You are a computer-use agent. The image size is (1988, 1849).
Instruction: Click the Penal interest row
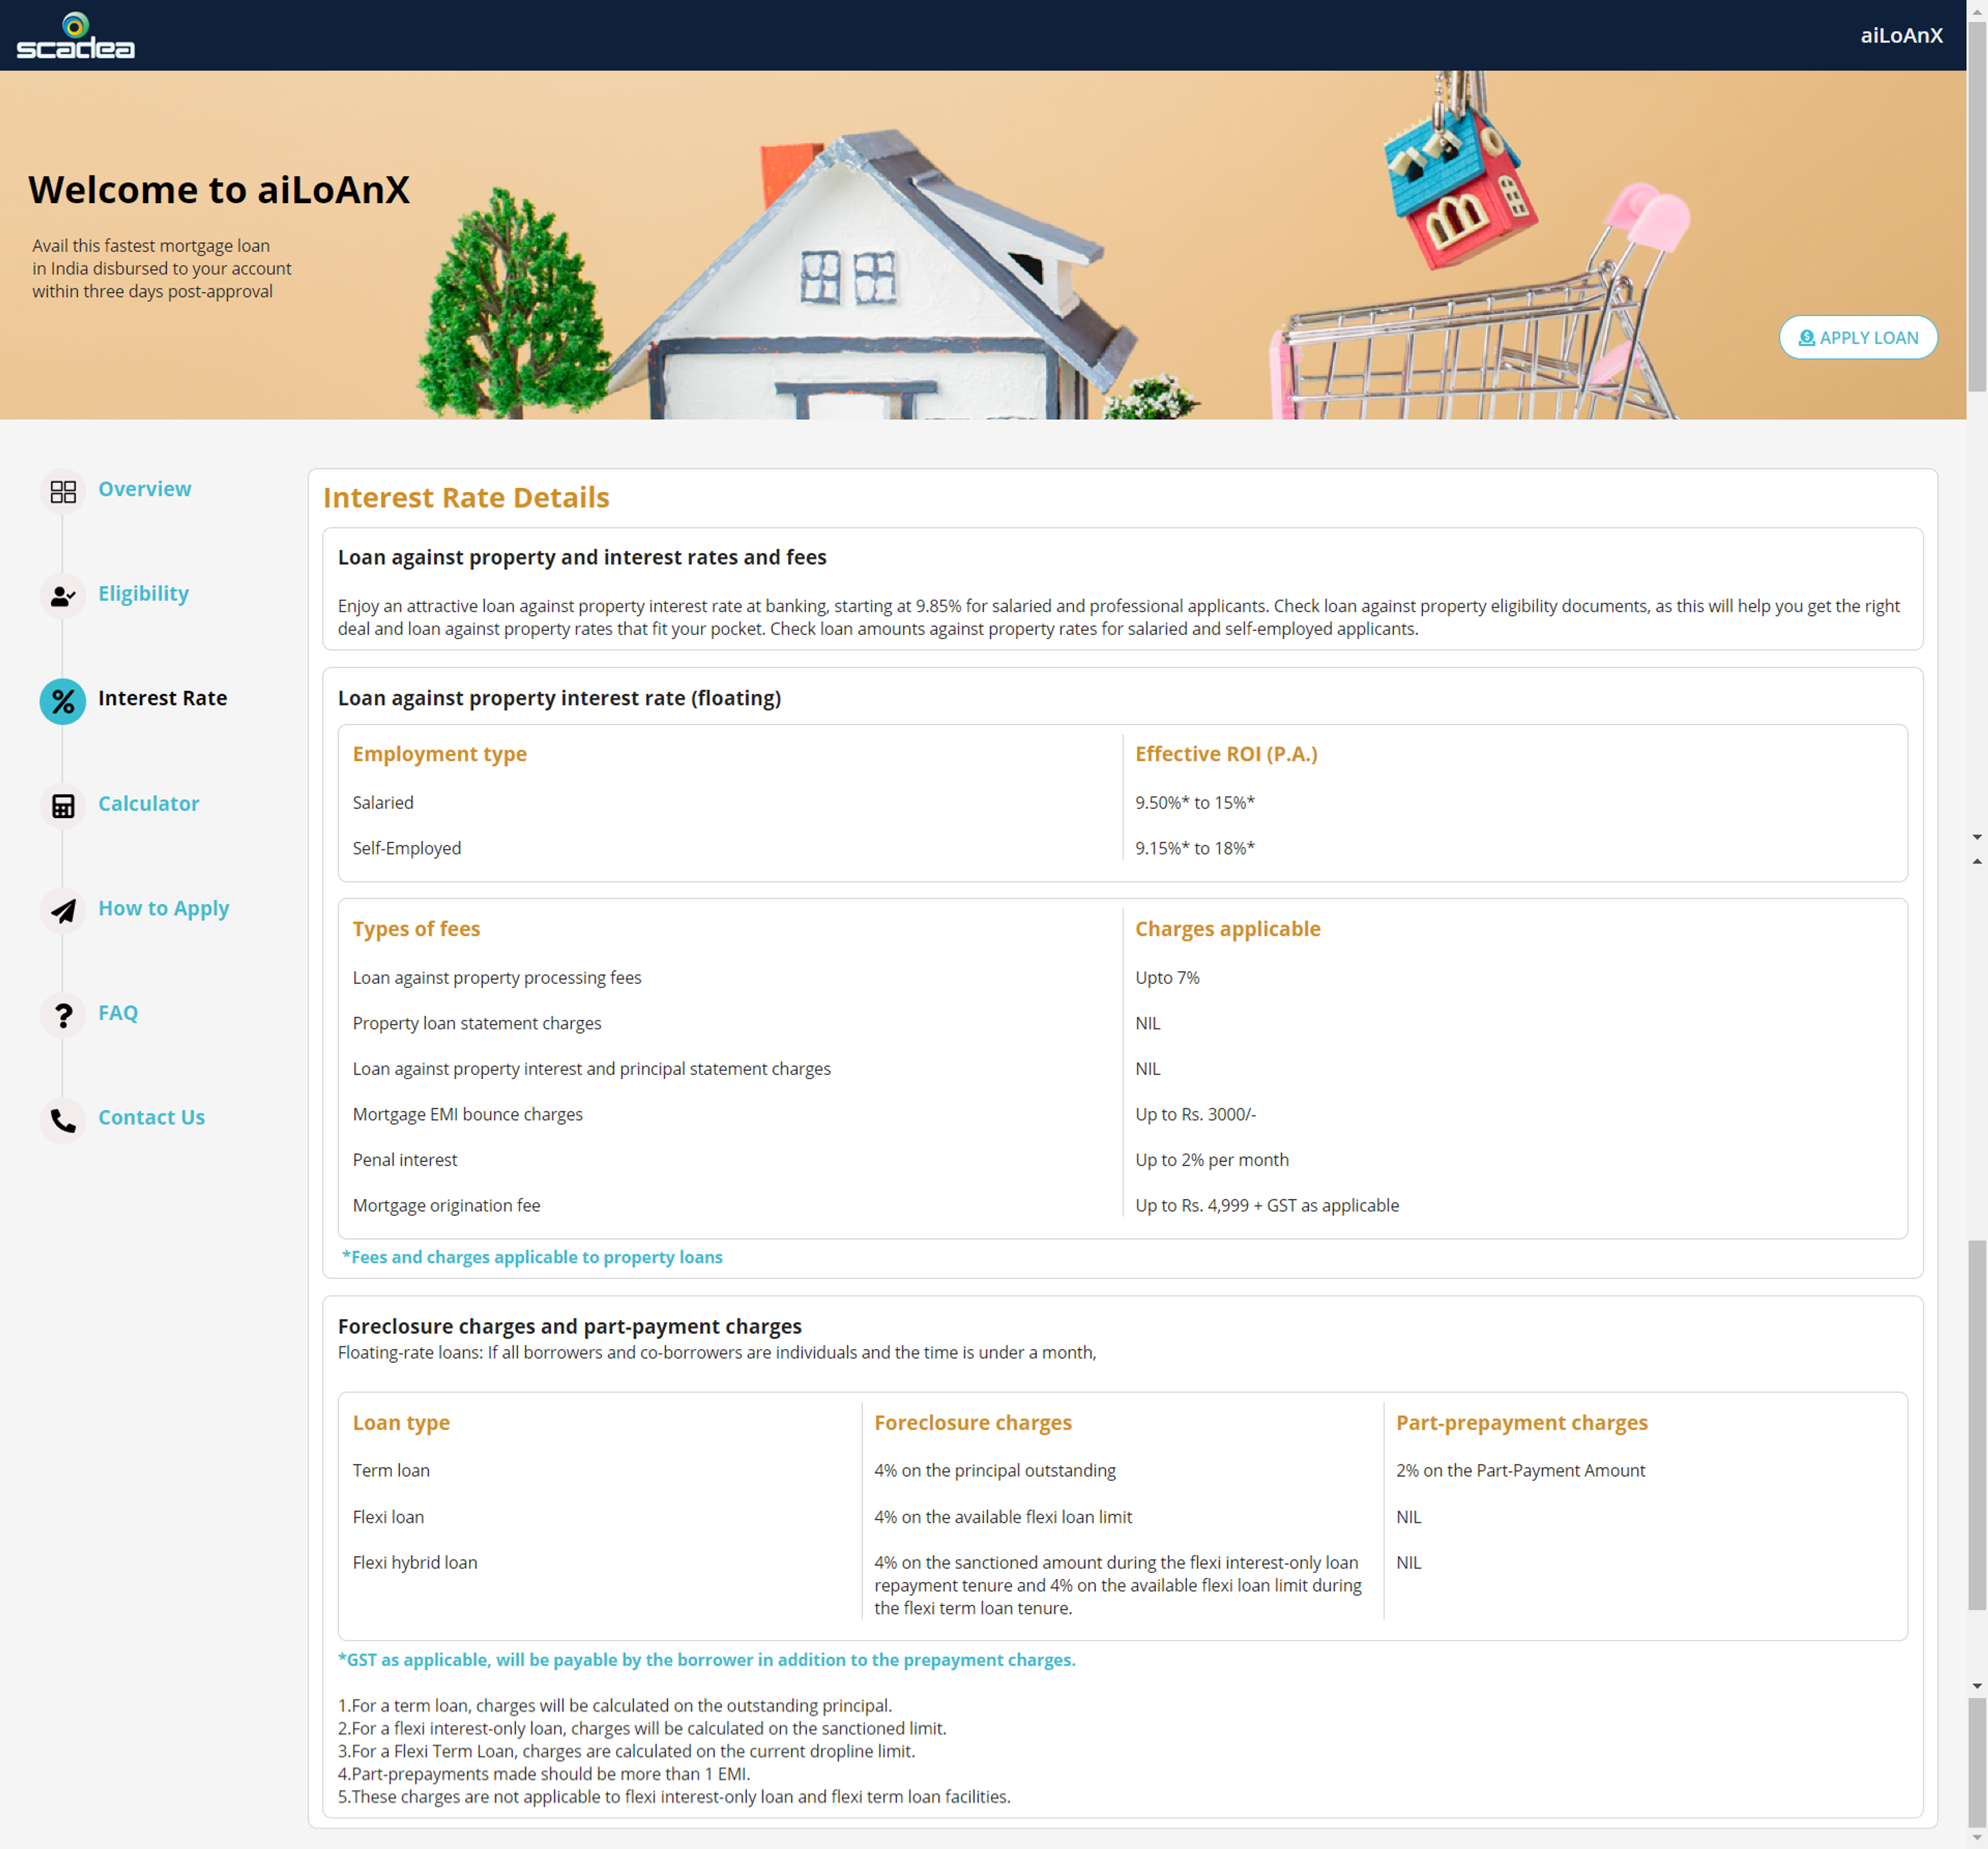[x=405, y=1160]
